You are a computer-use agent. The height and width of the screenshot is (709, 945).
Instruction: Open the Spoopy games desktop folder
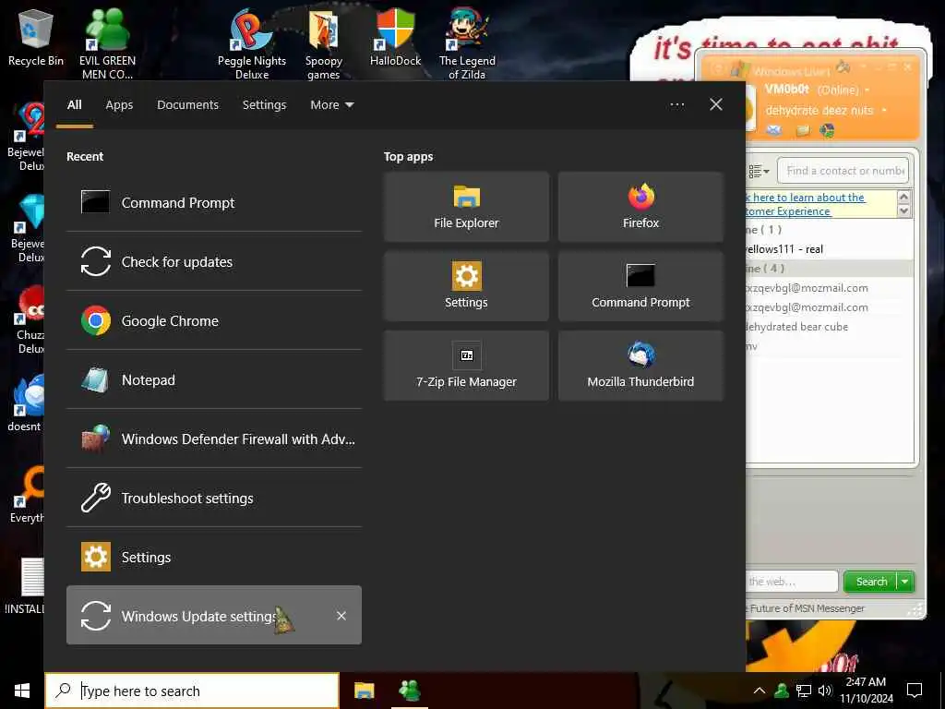pos(324,44)
